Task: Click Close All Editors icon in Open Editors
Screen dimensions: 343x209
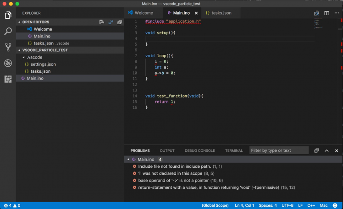Action: click(119, 22)
